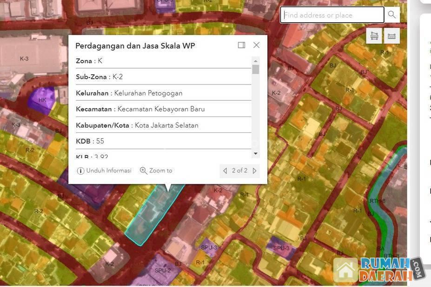
Task: Click the popup scrollbar thumb
Action: [x=255, y=70]
